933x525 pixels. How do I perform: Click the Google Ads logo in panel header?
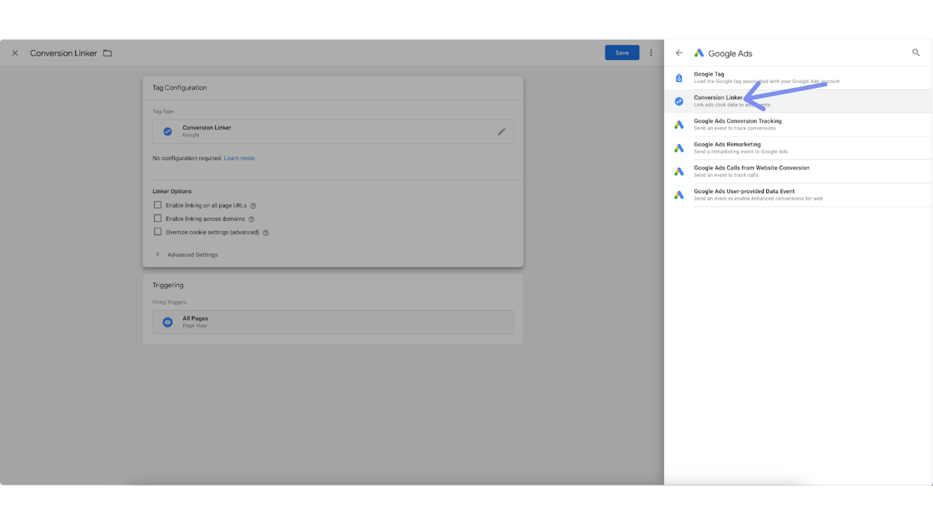(699, 53)
